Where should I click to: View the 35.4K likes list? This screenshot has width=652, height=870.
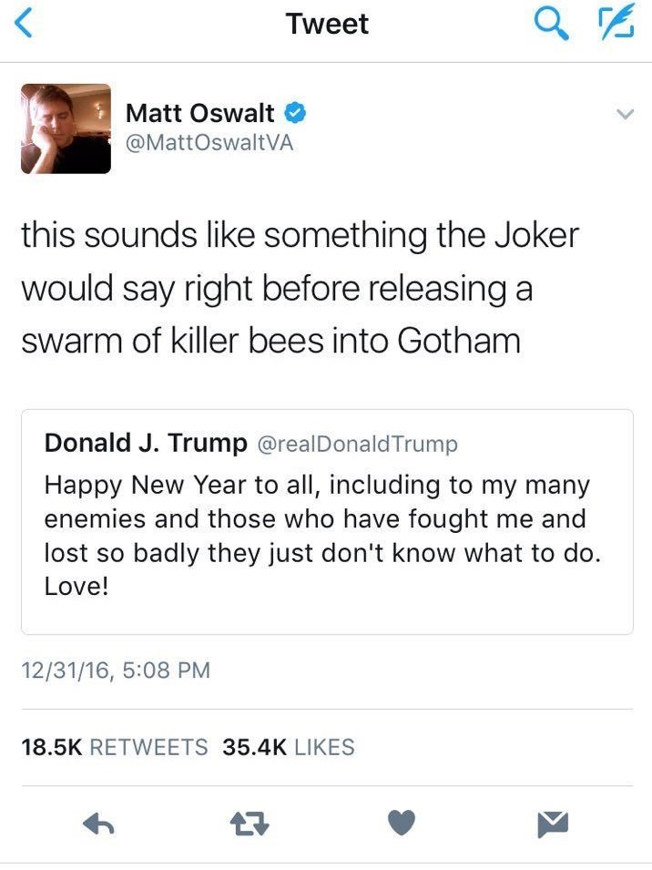(x=289, y=748)
